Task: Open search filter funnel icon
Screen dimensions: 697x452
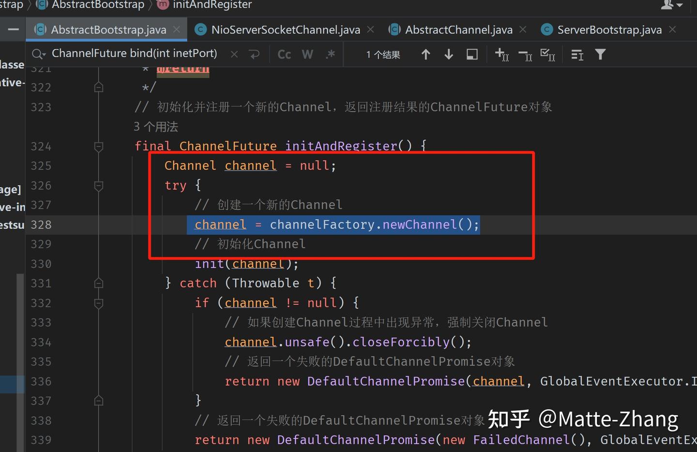Action: (600, 54)
